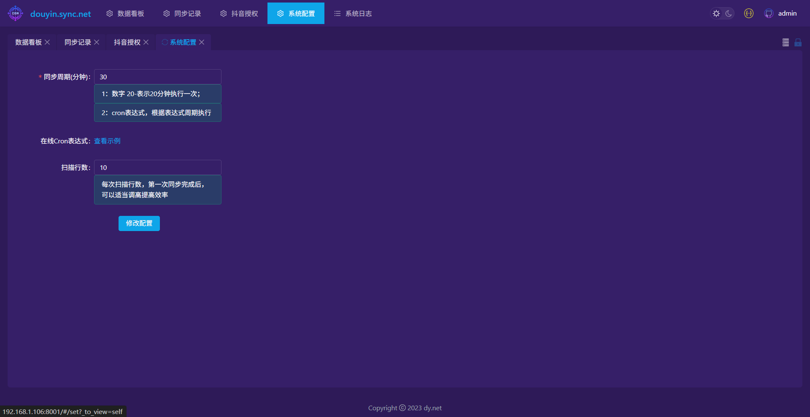Select the active 系统配置 page tab
The width and height of the screenshot is (810, 417).
click(183, 42)
